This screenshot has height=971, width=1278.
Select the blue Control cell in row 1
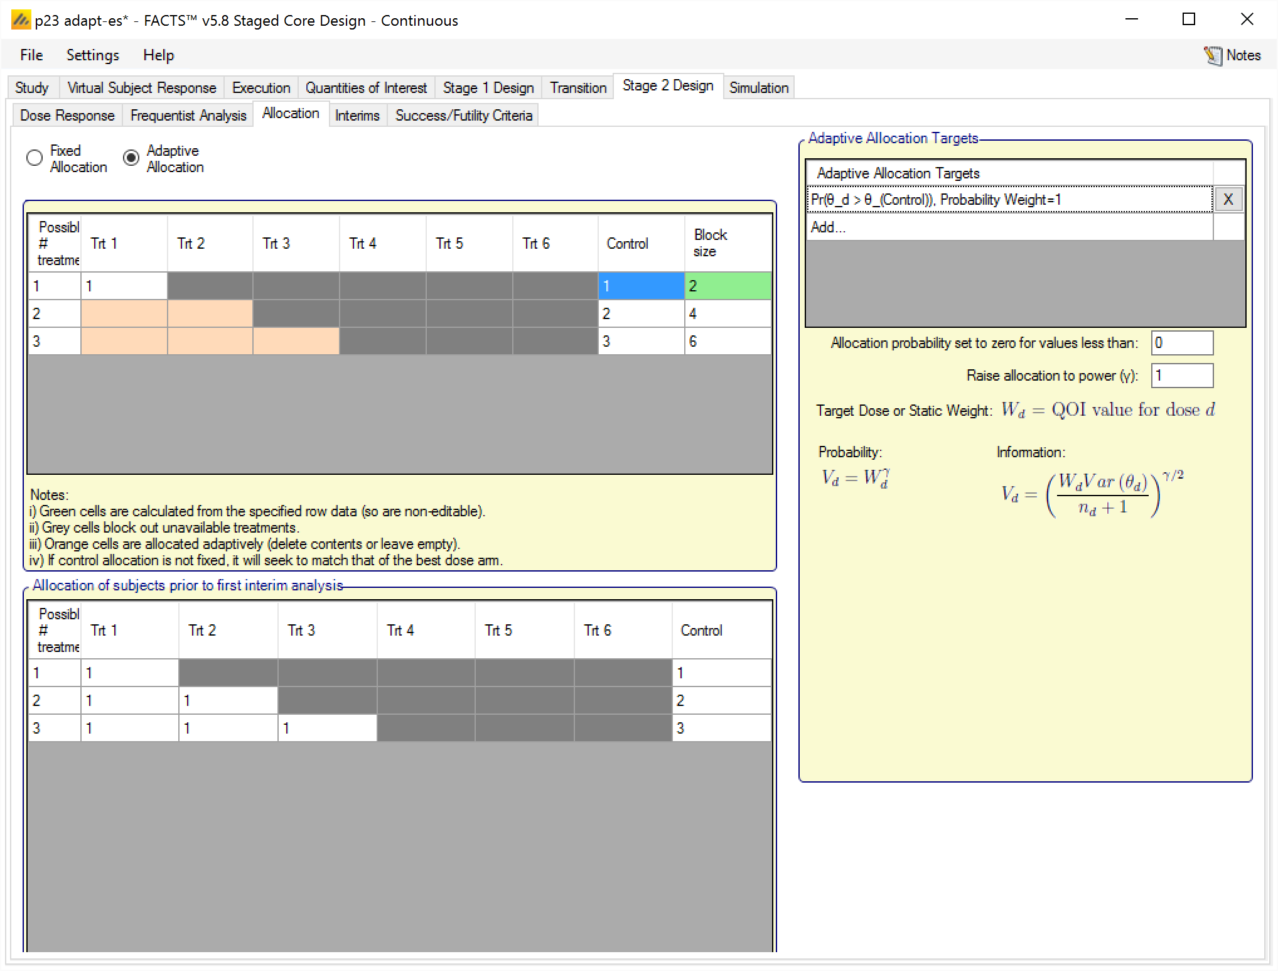(640, 286)
